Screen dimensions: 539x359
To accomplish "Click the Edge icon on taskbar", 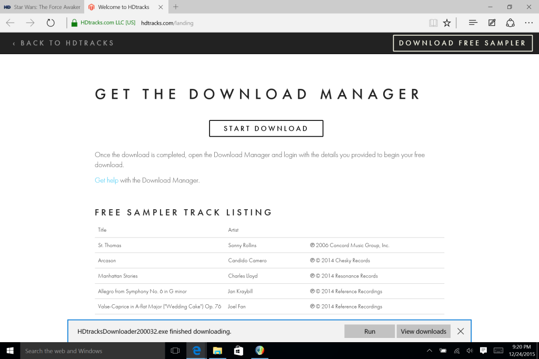I will pyautogui.click(x=197, y=351).
